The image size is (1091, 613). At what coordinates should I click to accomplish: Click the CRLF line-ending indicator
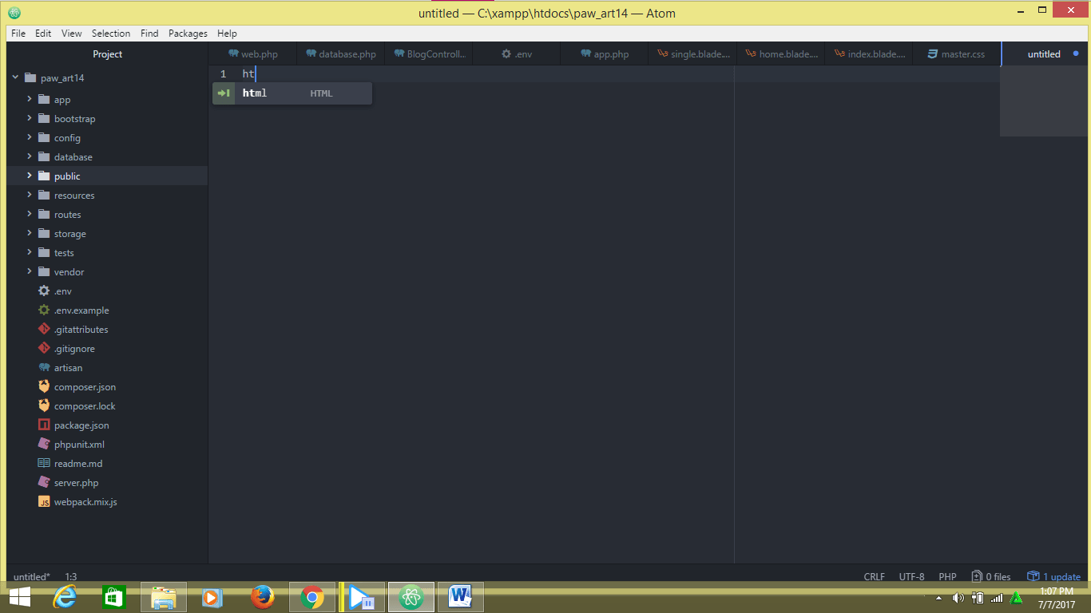coord(874,575)
